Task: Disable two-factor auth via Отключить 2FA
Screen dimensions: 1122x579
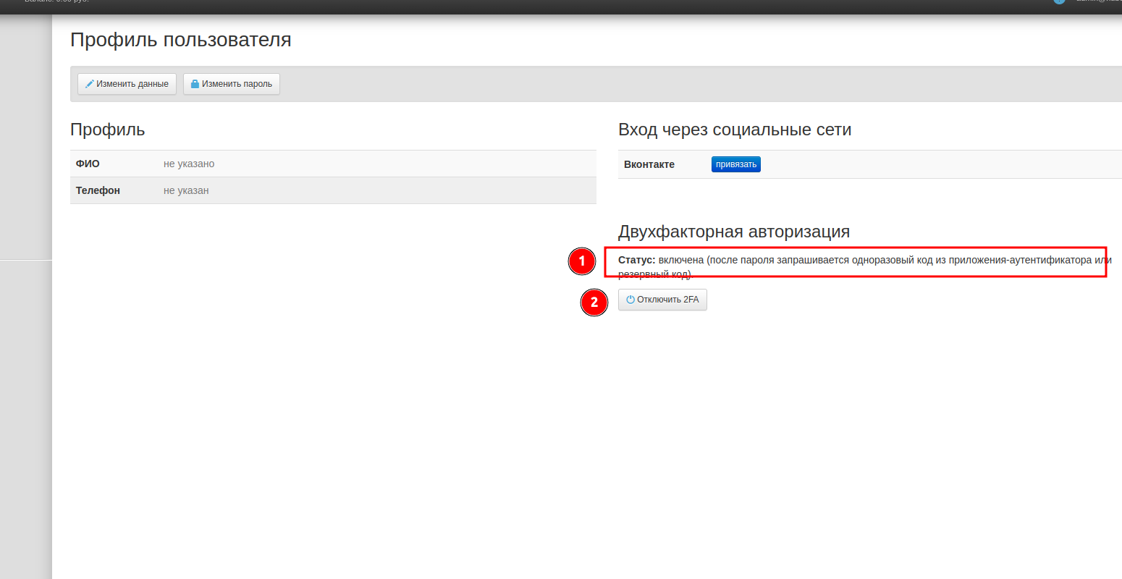Action: pyautogui.click(x=662, y=300)
